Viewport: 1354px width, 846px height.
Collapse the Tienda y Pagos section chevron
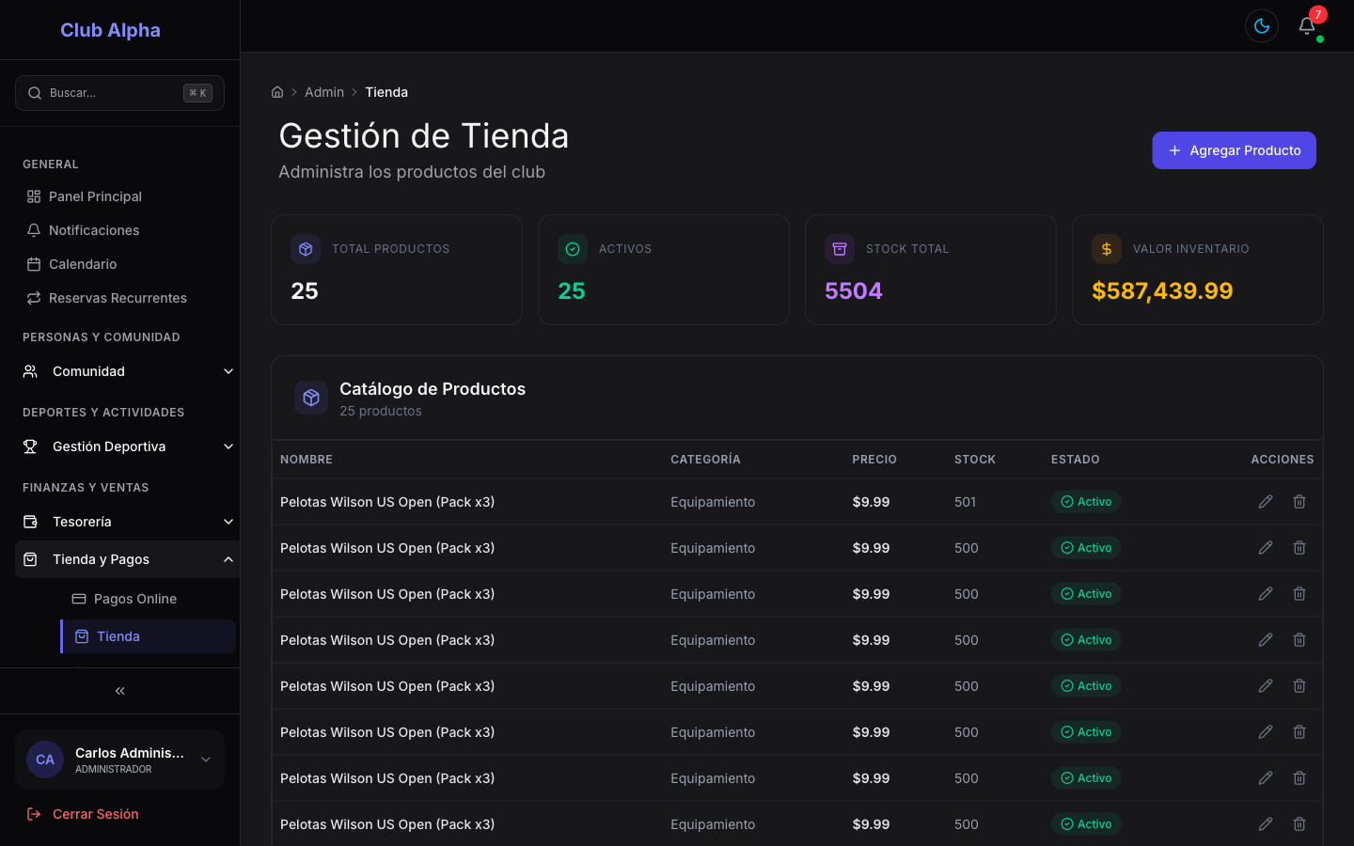coord(228,559)
